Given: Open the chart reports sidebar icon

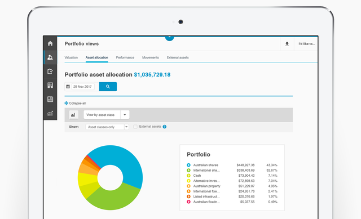Looking at the screenshot, I should point(50,113).
